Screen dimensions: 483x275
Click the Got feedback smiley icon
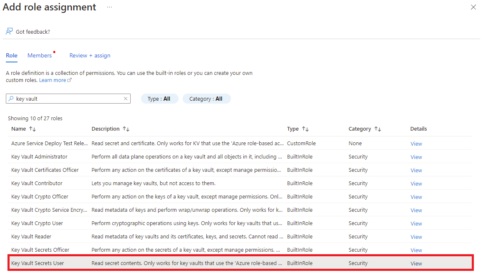[9, 31]
